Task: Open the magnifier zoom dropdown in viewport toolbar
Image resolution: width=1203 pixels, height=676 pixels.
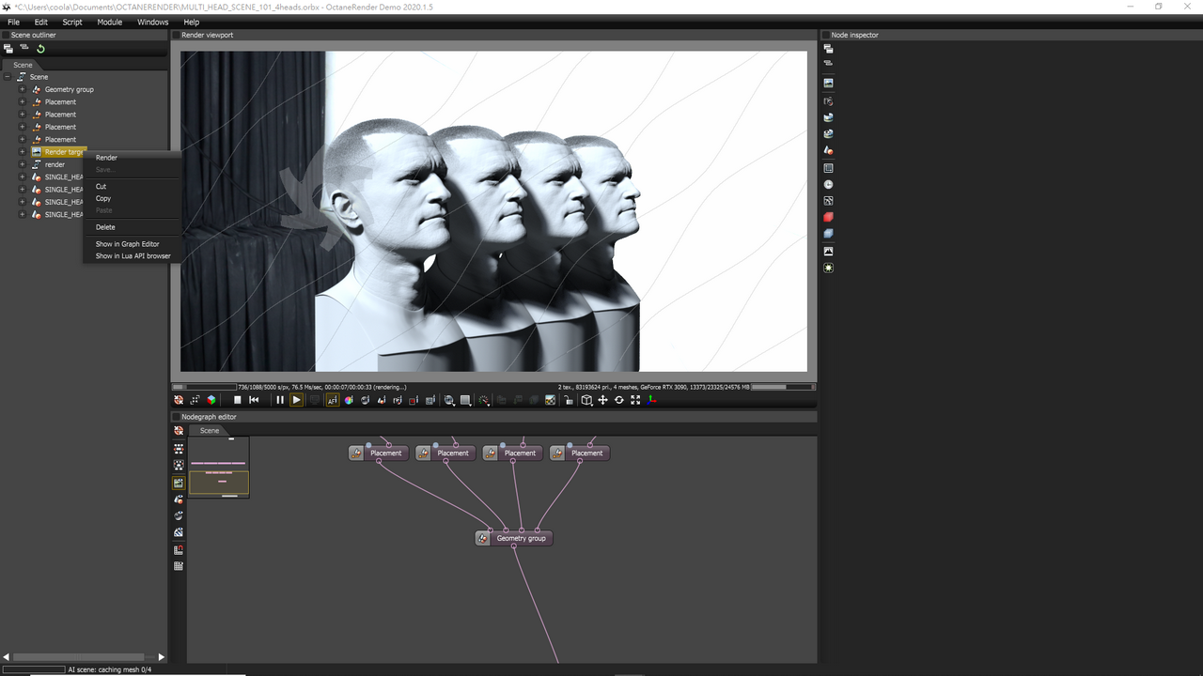Action: [449, 400]
